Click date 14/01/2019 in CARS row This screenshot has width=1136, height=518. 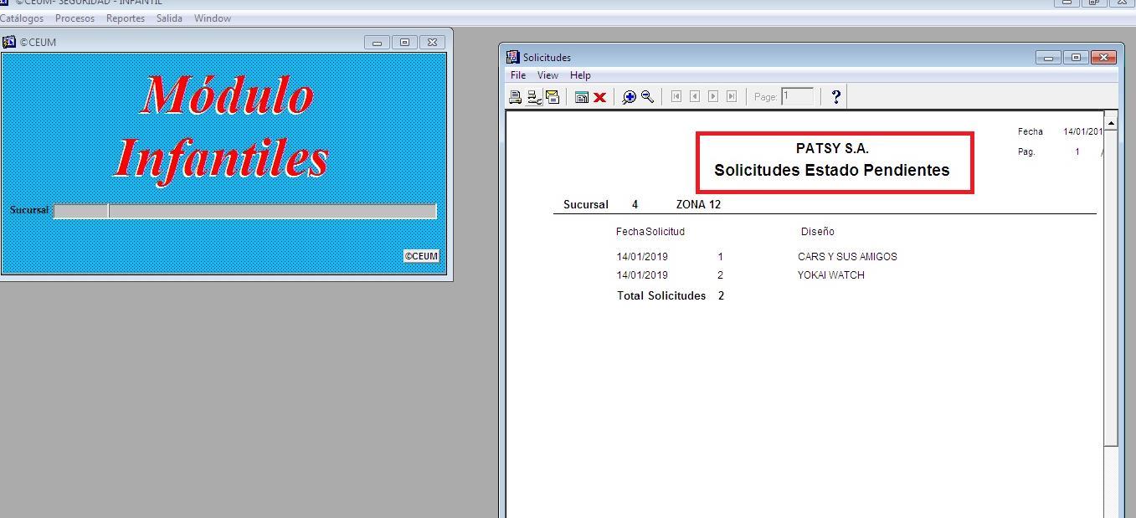642,257
